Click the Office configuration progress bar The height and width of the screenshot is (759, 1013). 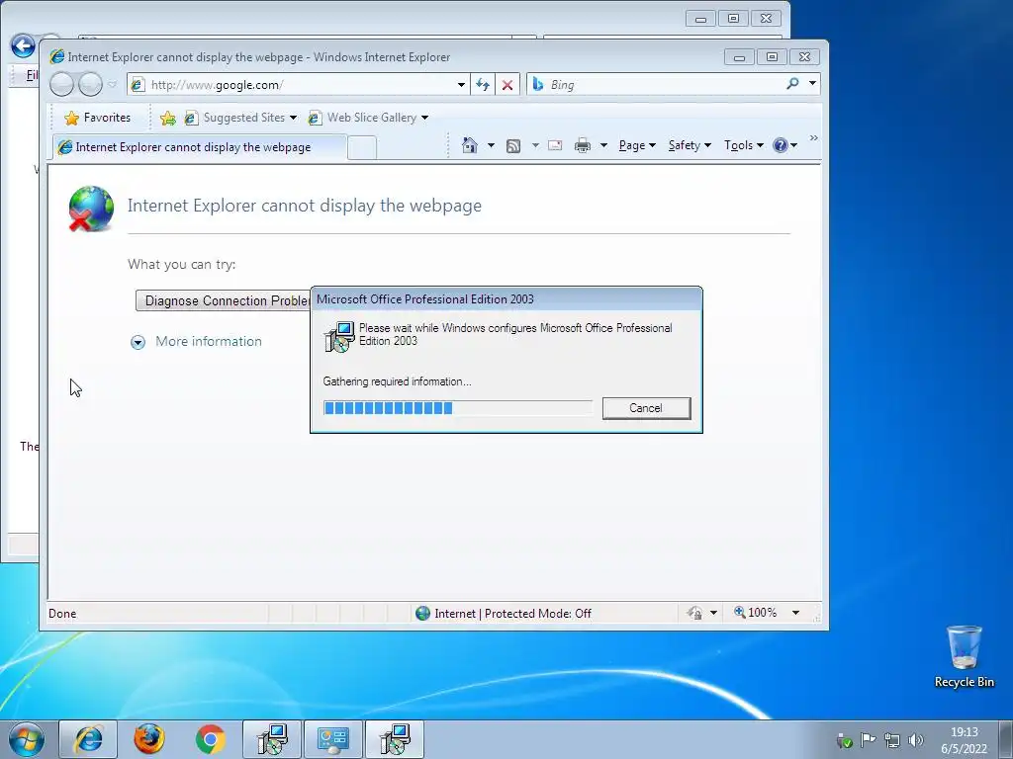[x=457, y=408]
